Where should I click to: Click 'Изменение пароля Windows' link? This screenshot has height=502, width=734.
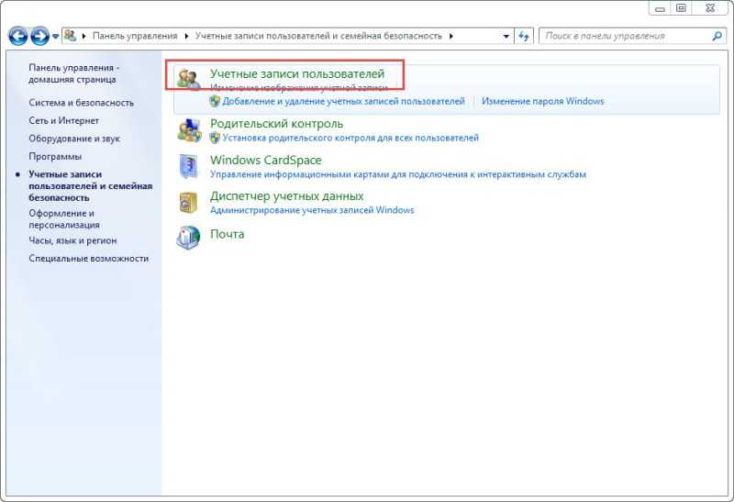click(542, 101)
